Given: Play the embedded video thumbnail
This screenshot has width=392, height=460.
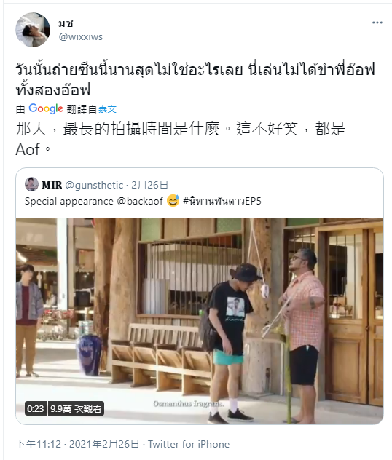Looking at the screenshot, I should [200, 321].
